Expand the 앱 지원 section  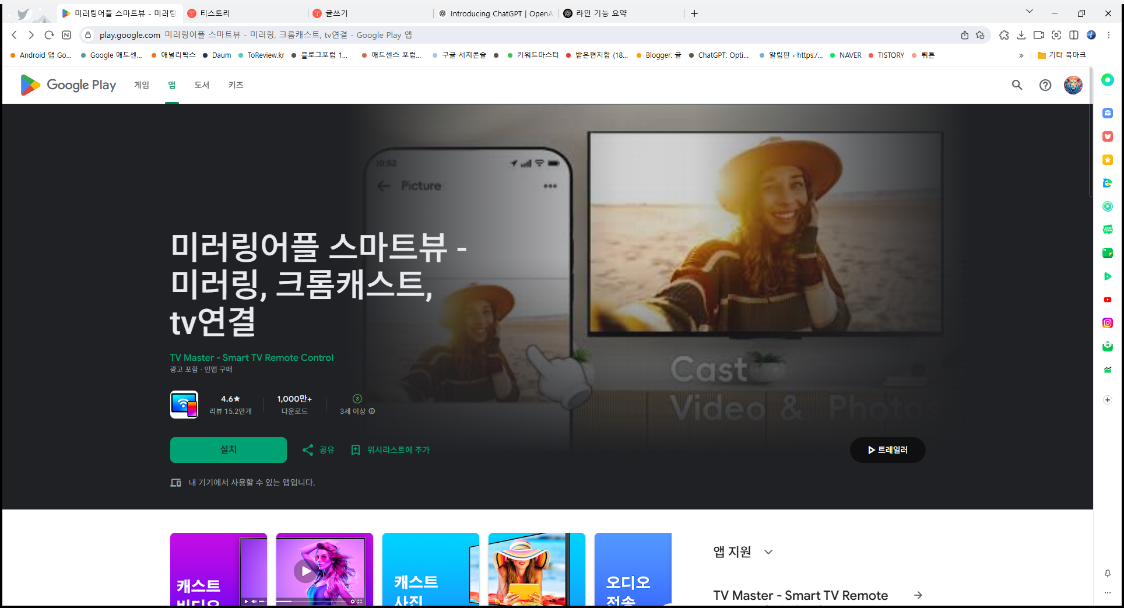pyautogui.click(x=768, y=551)
